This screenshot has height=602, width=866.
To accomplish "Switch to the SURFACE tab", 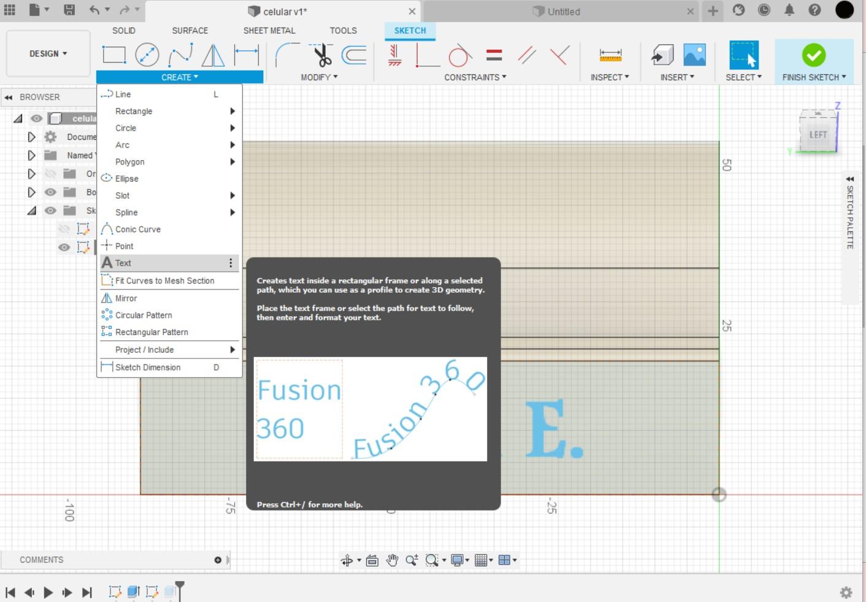I will 190,30.
